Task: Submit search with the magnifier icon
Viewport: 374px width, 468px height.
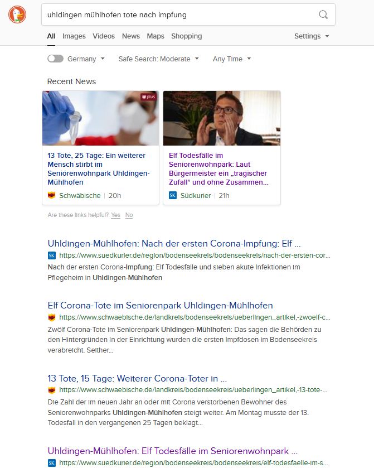Action: (323, 15)
